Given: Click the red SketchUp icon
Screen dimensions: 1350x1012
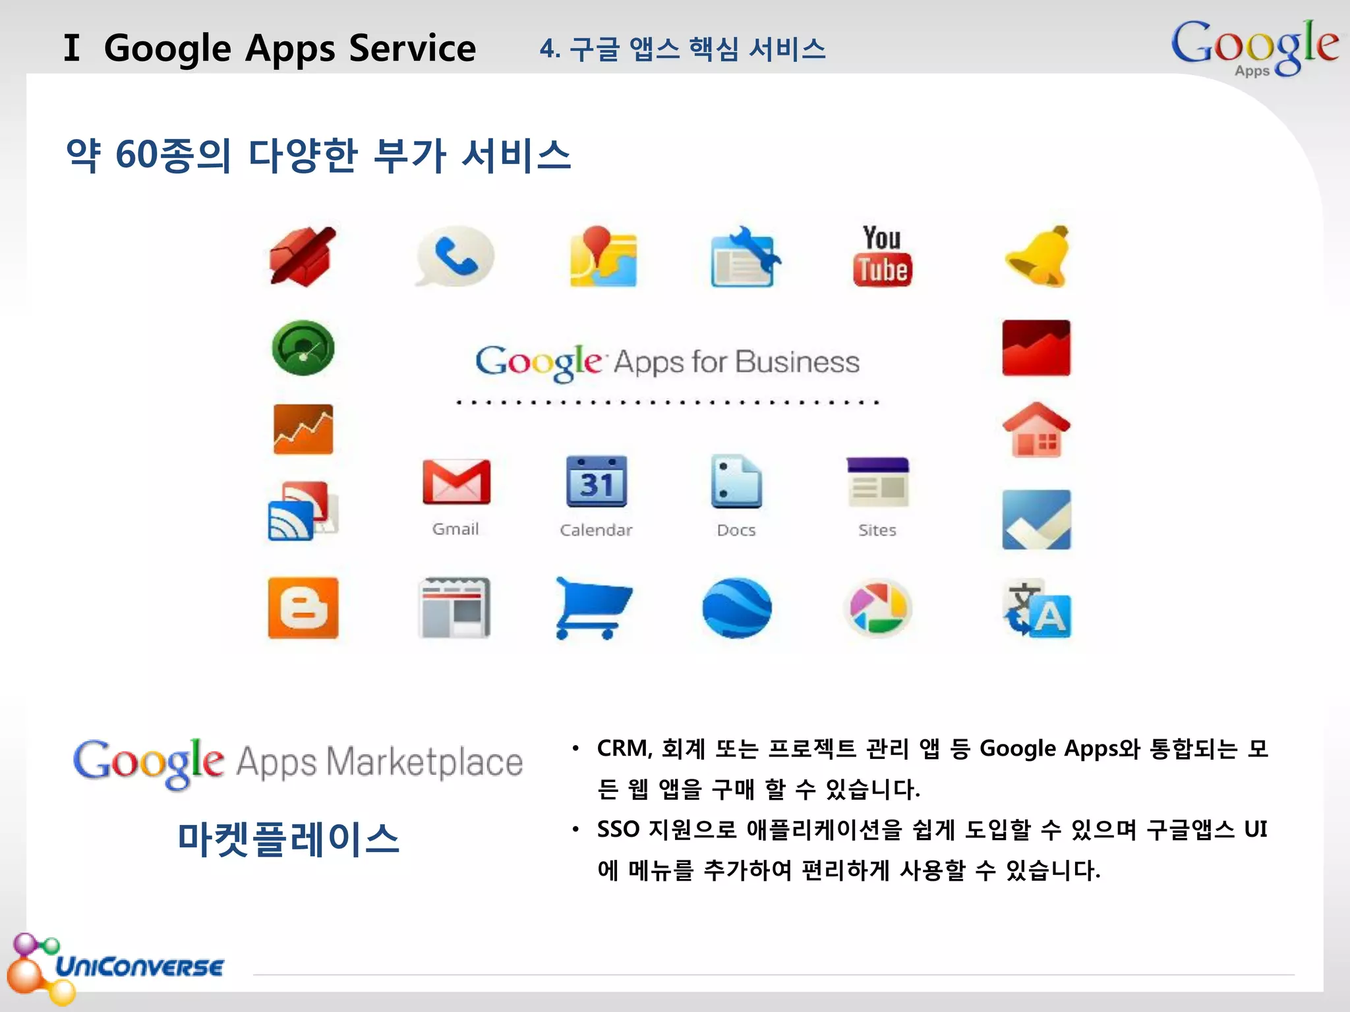Looking at the screenshot, I should point(303,256).
